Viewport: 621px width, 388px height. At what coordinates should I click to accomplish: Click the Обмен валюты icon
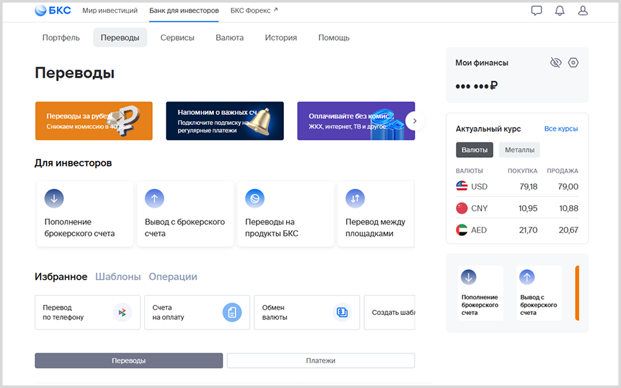[x=342, y=312]
